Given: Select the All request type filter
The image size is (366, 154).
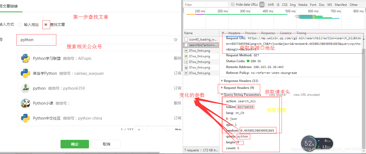Looking at the screenshot, I should 262,5.
